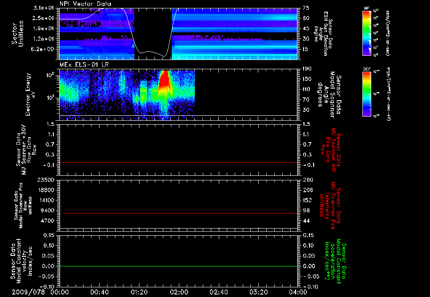
Task: Select the 'NPI Vector Data' panel title
Action: (85, 4)
